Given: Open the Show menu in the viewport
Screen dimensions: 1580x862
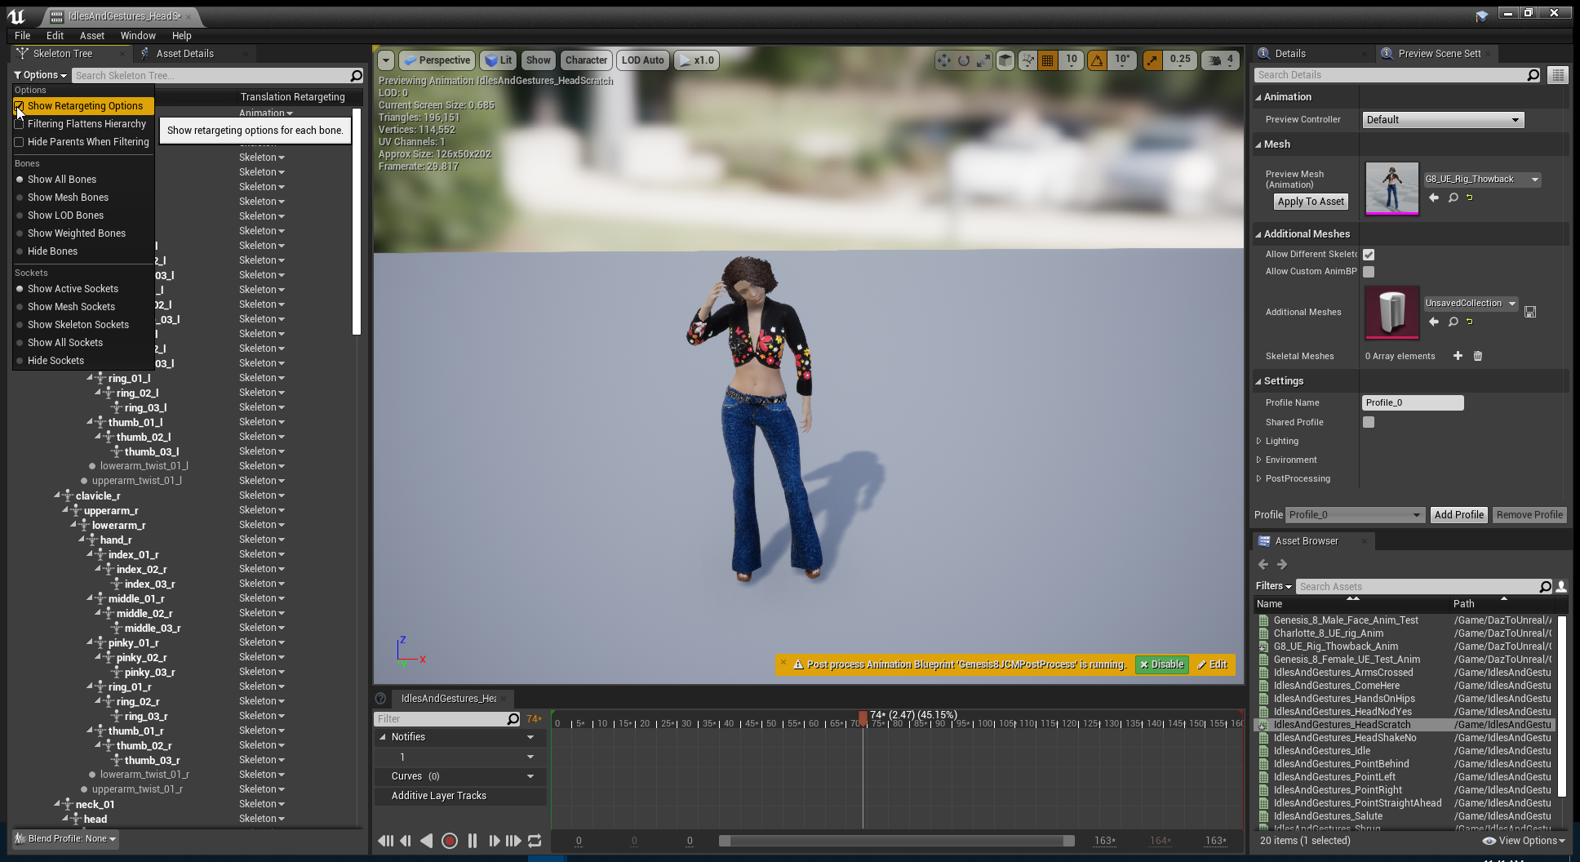Looking at the screenshot, I should click(x=538, y=60).
